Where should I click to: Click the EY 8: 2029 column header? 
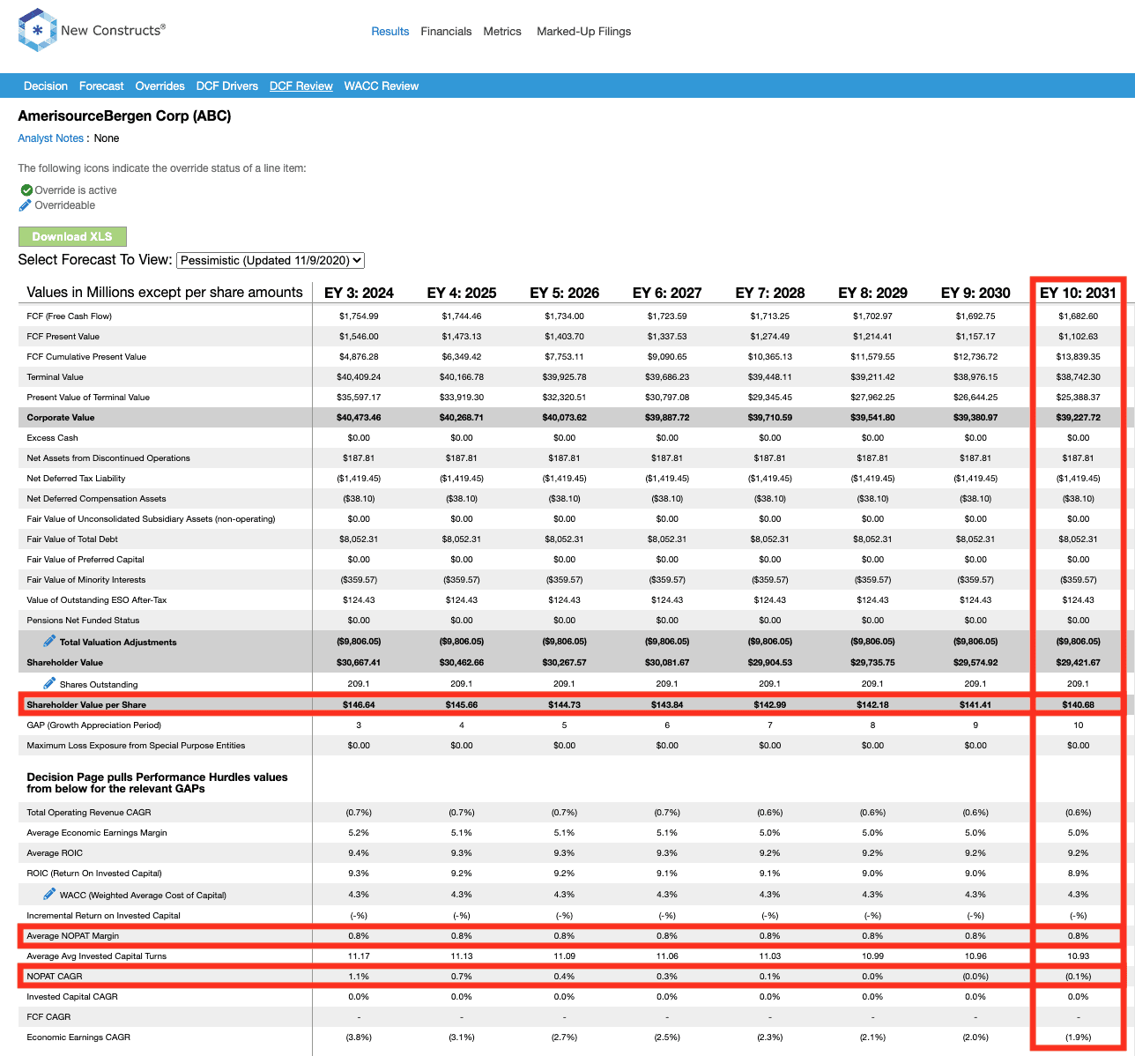pos(872,293)
